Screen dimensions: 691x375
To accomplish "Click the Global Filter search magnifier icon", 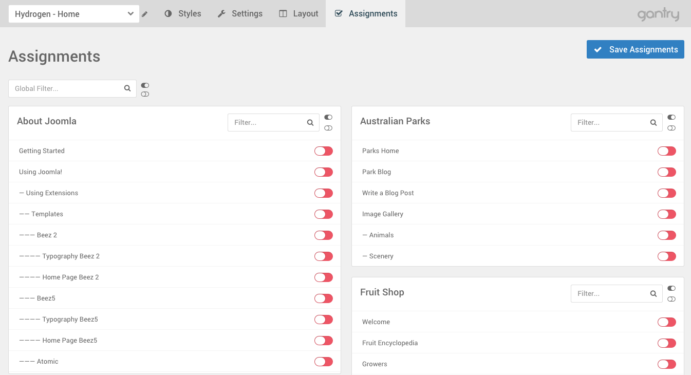I will click(x=127, y=88).
